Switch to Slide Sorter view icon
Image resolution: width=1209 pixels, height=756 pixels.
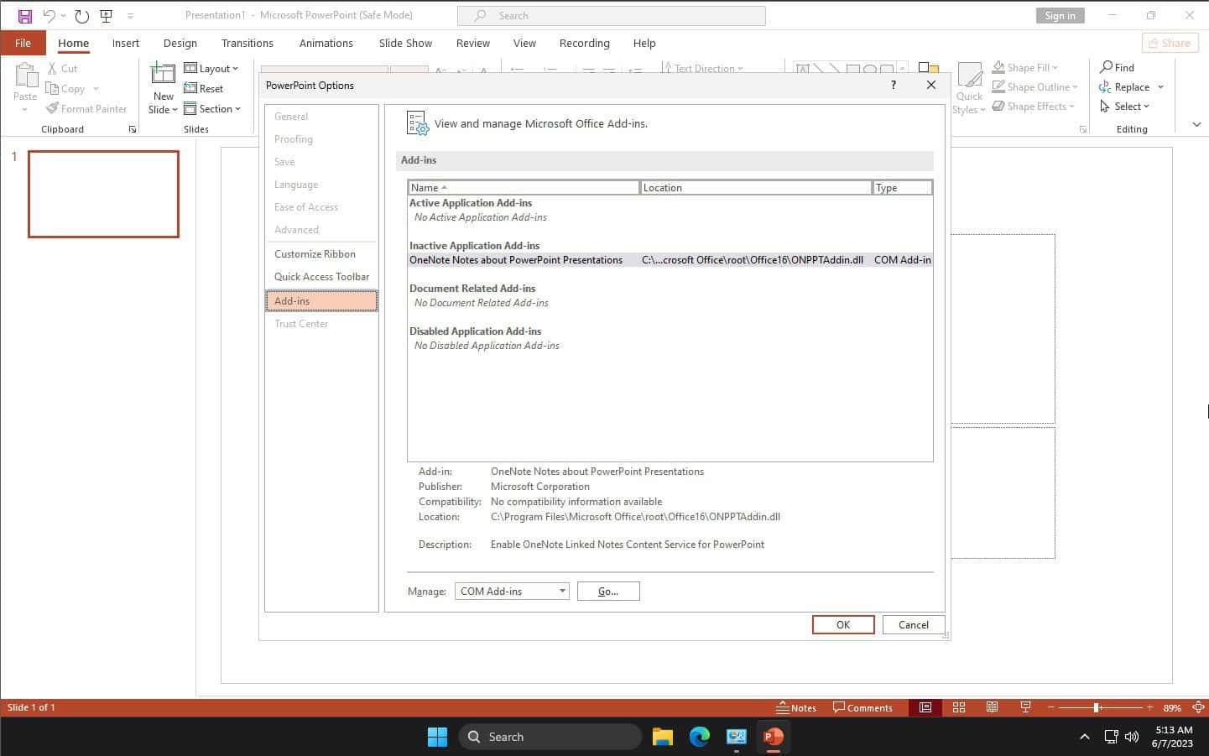point(959,707)
